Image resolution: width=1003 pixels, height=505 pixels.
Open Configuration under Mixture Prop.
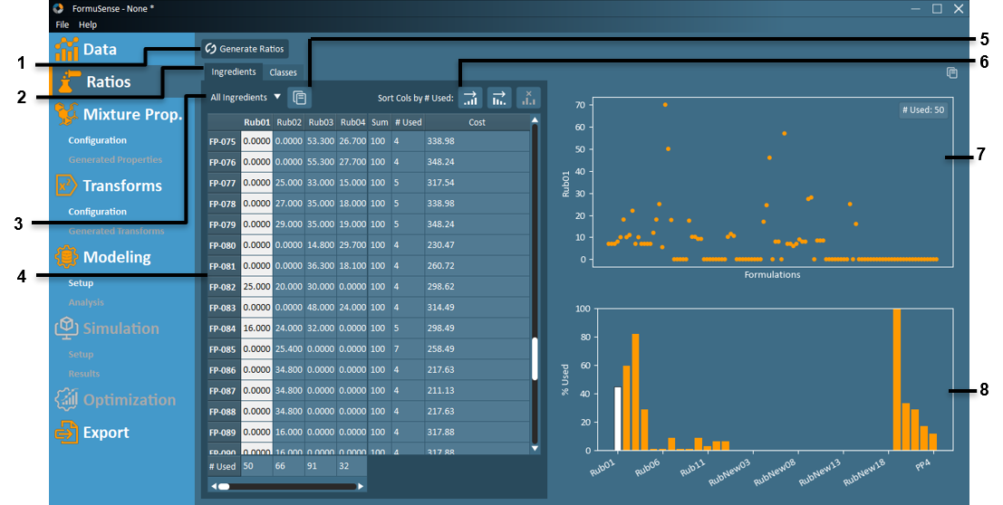97,140
